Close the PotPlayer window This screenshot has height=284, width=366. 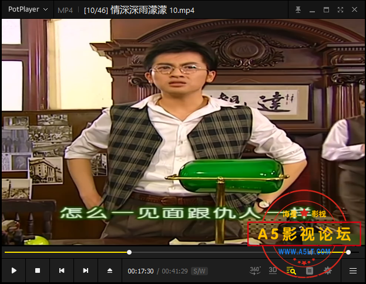coord(354,10)
